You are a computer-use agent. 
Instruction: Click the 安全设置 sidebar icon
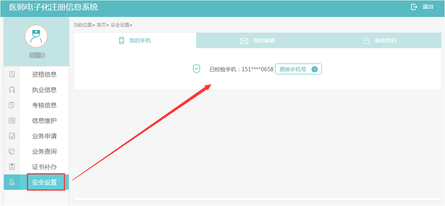click(12, 182)
